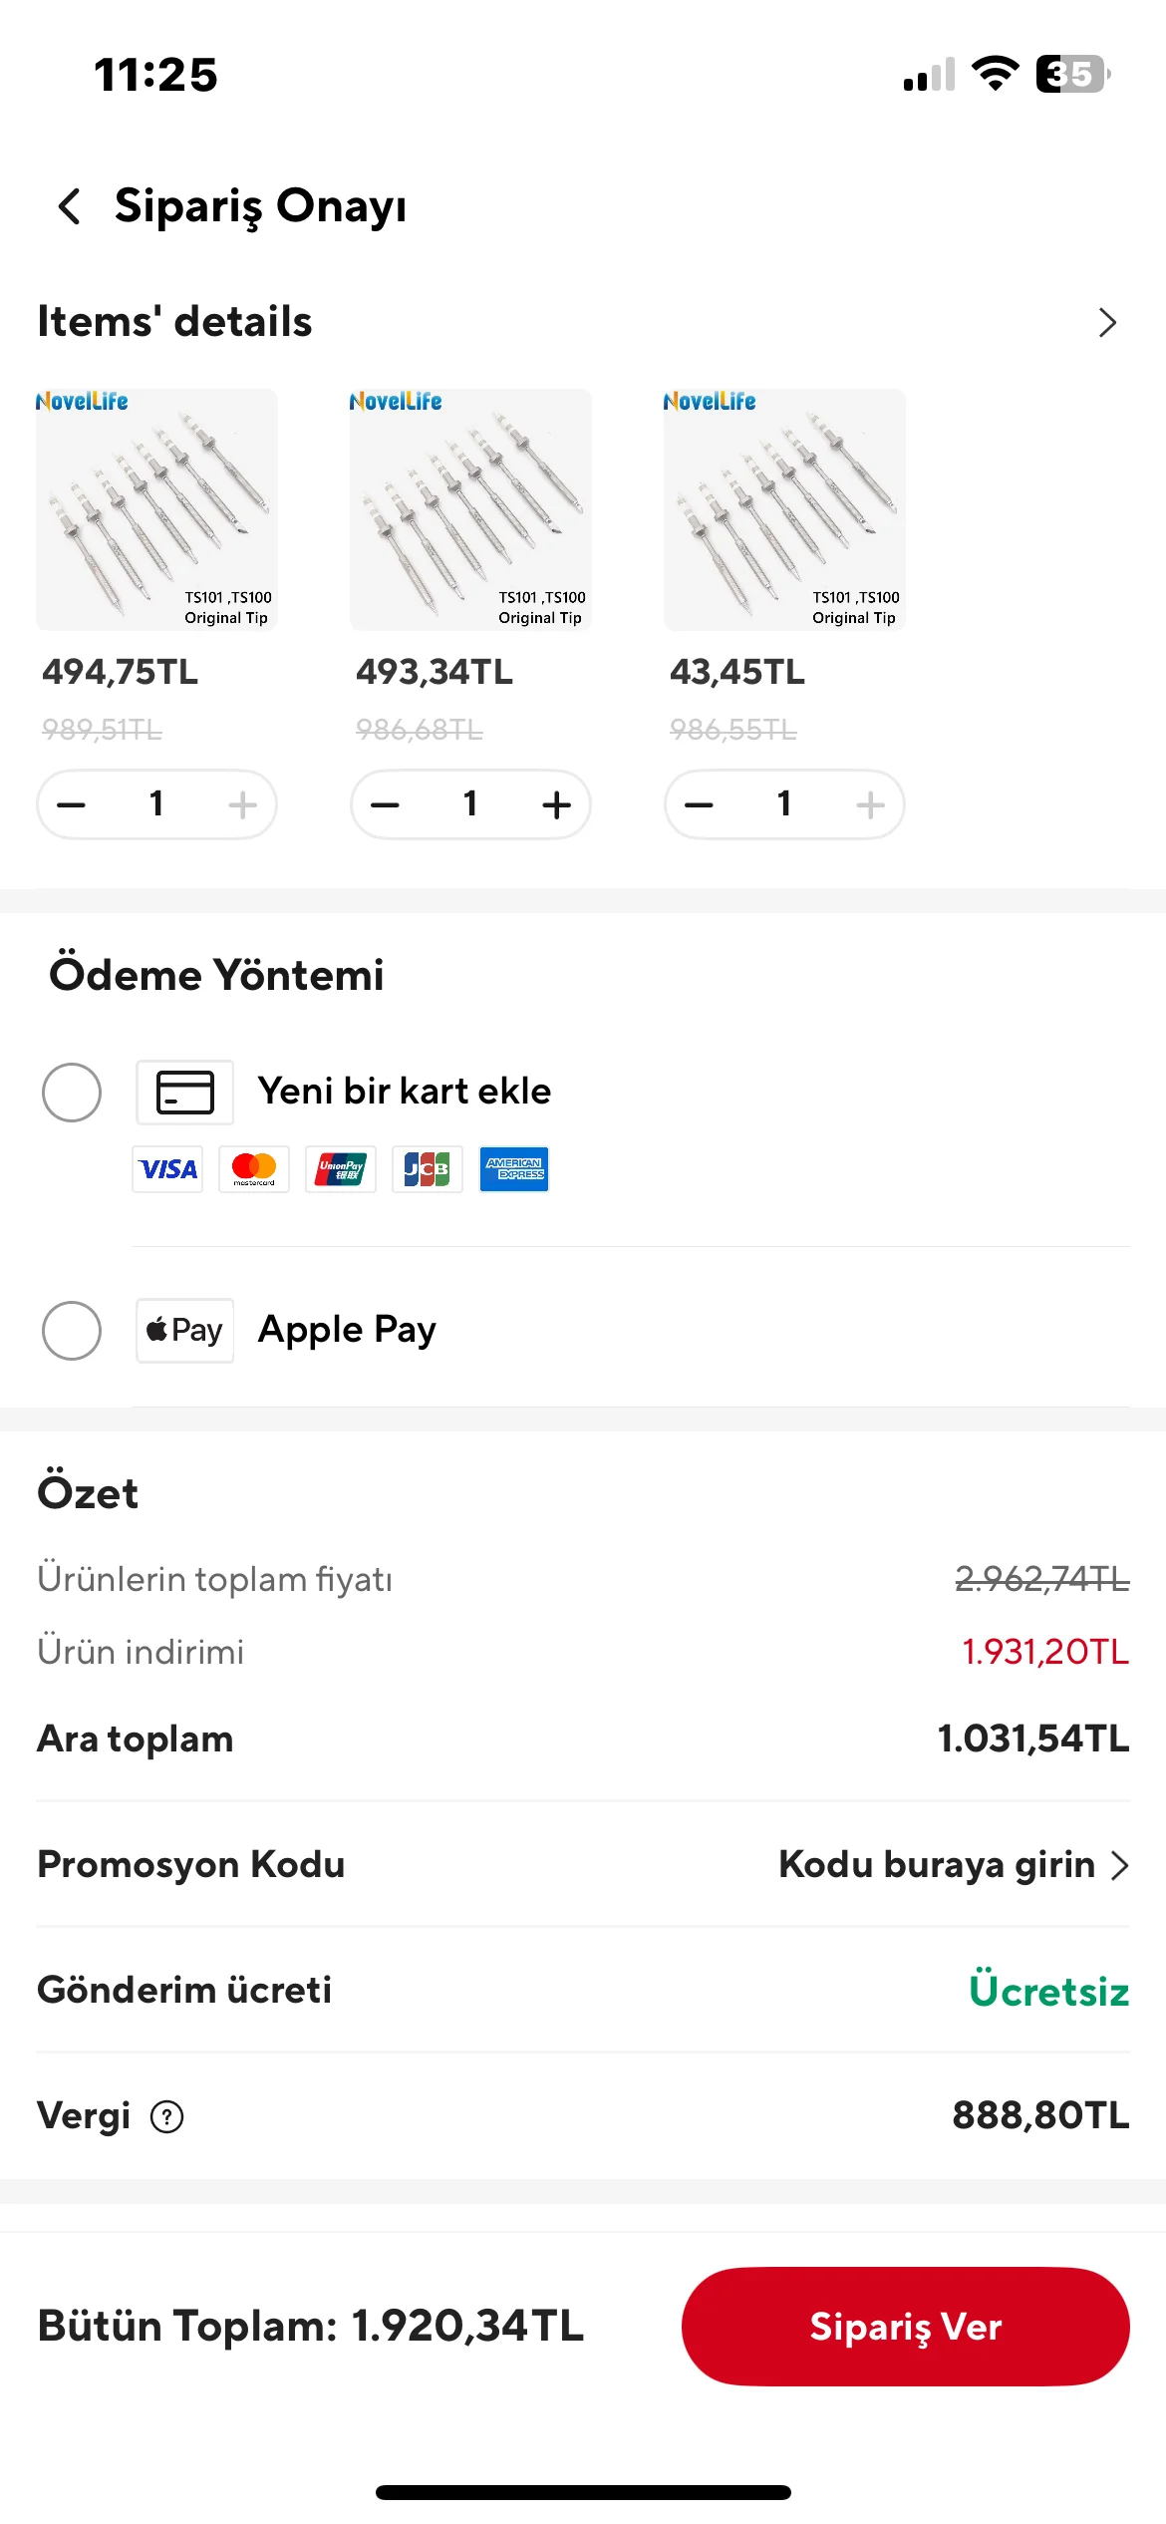Go back using the arrow beside Sipariş Onayı
The width and height of the screenshot is (1166, 2524).
[x=69, y=206]
